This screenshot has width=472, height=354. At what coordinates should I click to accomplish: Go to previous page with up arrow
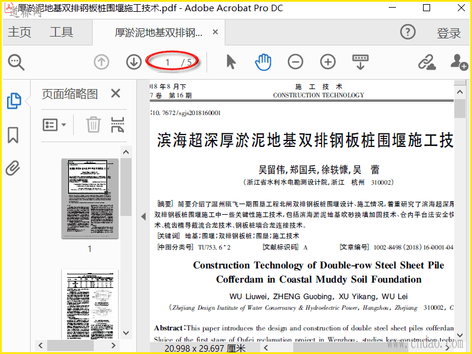[x=101, y=63]
